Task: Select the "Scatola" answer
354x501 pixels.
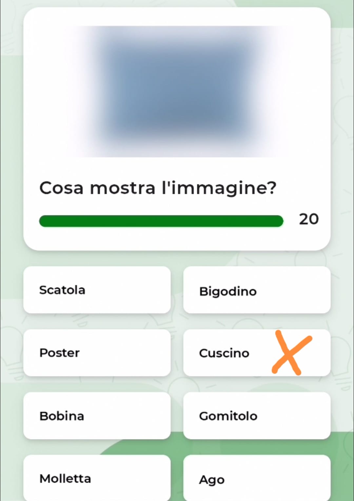Action: tap(97, 290)
